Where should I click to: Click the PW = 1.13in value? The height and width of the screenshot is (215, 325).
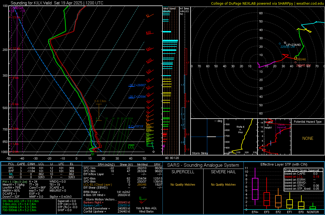click(15, 182)
